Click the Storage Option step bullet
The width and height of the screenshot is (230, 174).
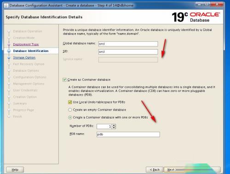click(9, 58)
